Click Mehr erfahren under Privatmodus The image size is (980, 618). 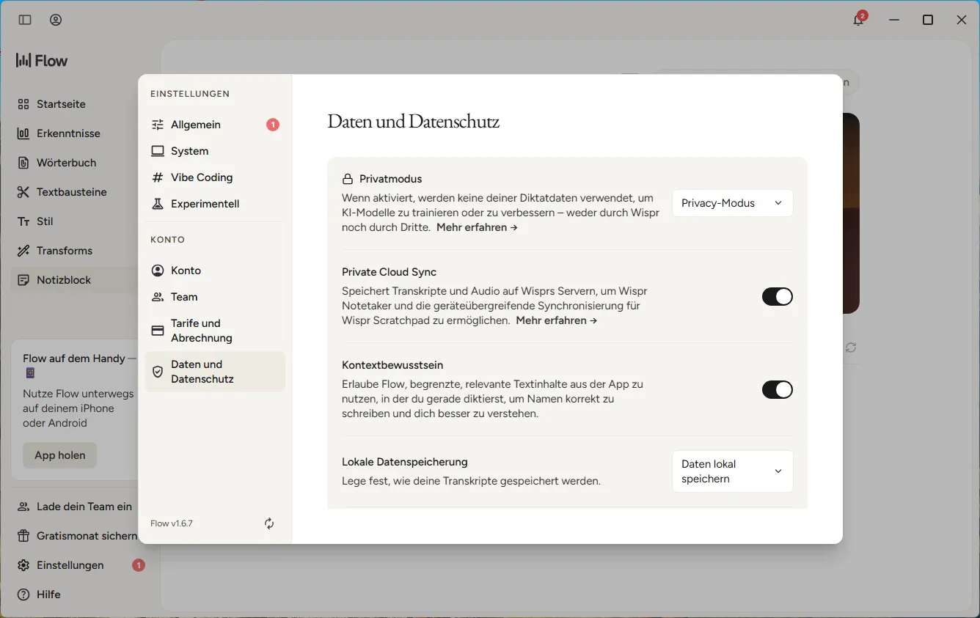pyautogui.click(x=477, y=227)
